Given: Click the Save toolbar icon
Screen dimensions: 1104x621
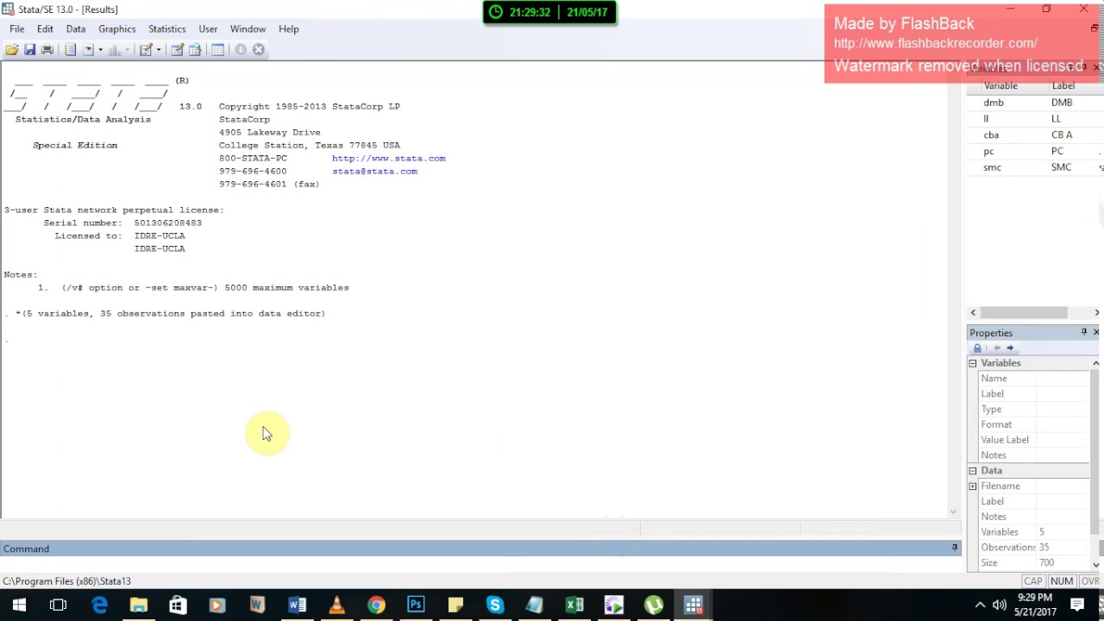Looking at the screenshot, I should 29,49.
